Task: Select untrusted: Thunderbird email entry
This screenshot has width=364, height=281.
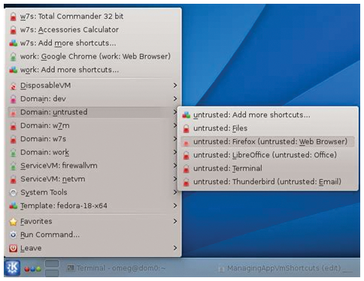Action: pos(268,182)
